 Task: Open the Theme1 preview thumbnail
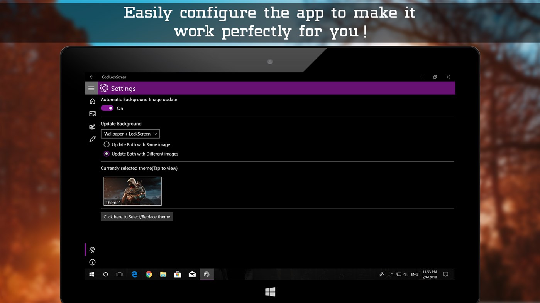pos(132,191)
